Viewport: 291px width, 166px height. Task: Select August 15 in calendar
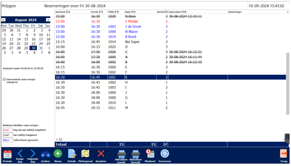[26, 39]
